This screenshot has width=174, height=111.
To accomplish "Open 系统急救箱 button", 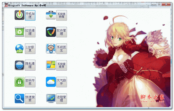I will (x=61, y=15).
